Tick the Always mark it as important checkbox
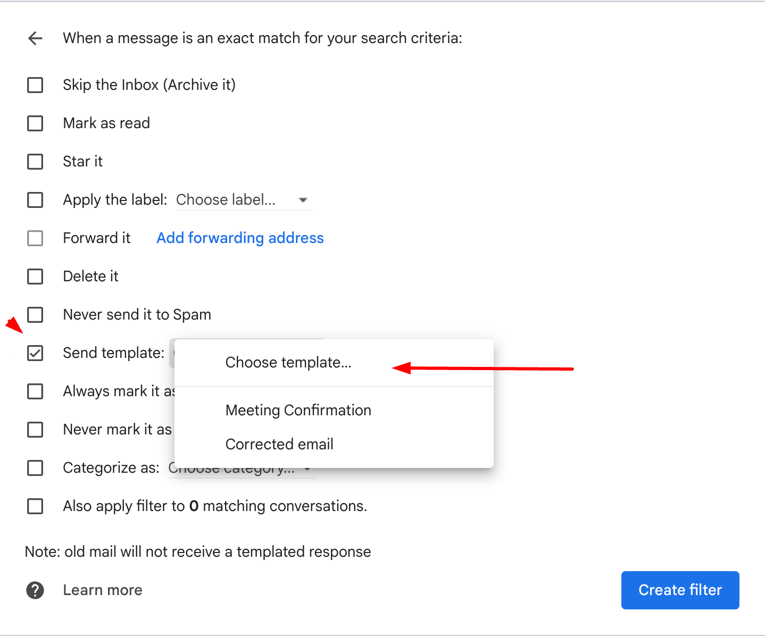 pos(35,391)
